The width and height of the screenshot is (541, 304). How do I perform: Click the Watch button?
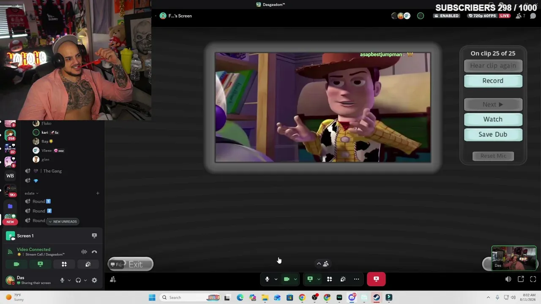click(493, 119)
